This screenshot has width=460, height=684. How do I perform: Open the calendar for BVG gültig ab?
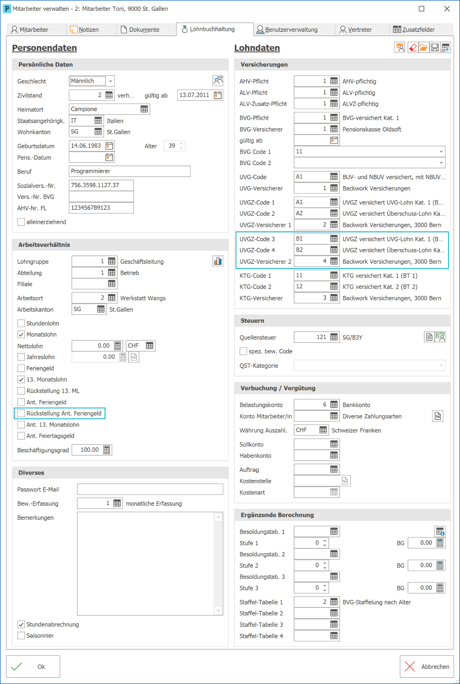point(334,141)
